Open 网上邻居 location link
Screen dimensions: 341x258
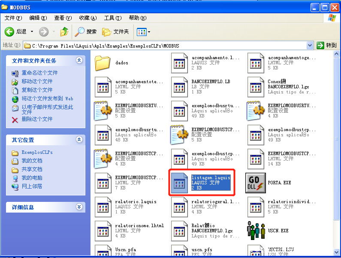(32, 186)
